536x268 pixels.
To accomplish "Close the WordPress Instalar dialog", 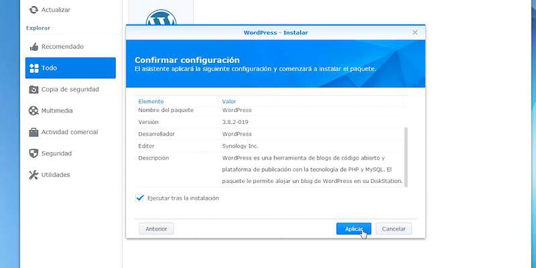I will [x=415, y=32].
